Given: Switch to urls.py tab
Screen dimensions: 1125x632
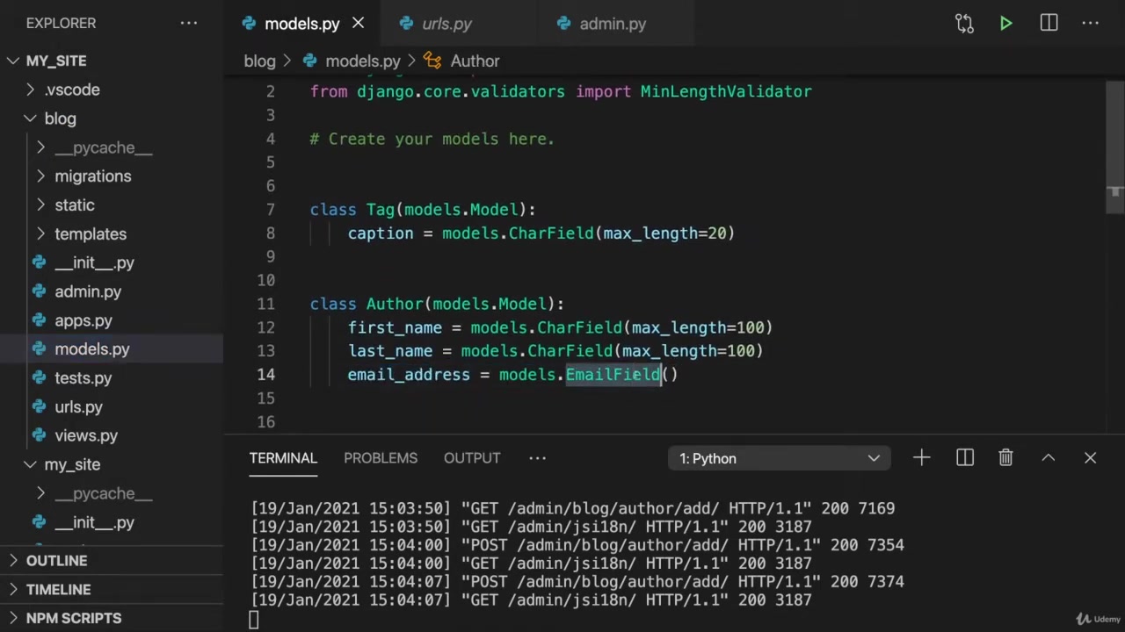Looking at the screenshot, I should coord(446,24).
